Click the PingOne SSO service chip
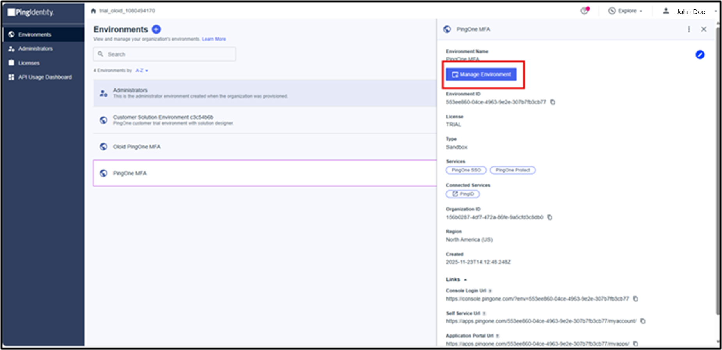This screenshot has height=350, width=722. pyautogui.click(x=466, y=170)
